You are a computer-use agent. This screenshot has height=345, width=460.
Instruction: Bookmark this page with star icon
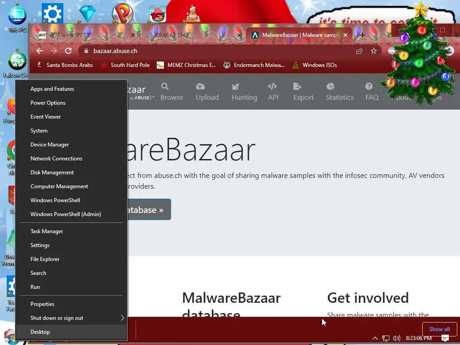click(373, 51)
